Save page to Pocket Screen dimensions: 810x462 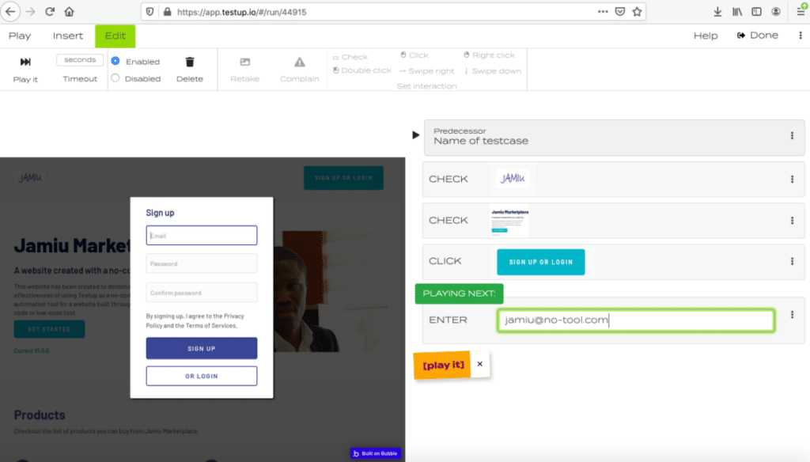tap(620, 11)
